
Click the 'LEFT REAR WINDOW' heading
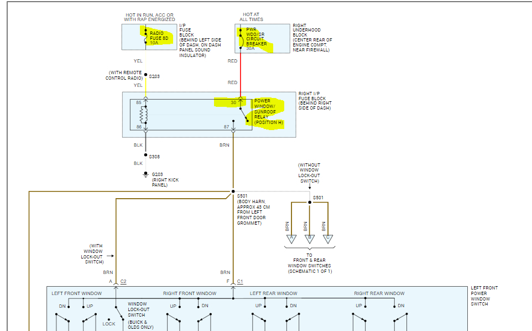273,293
